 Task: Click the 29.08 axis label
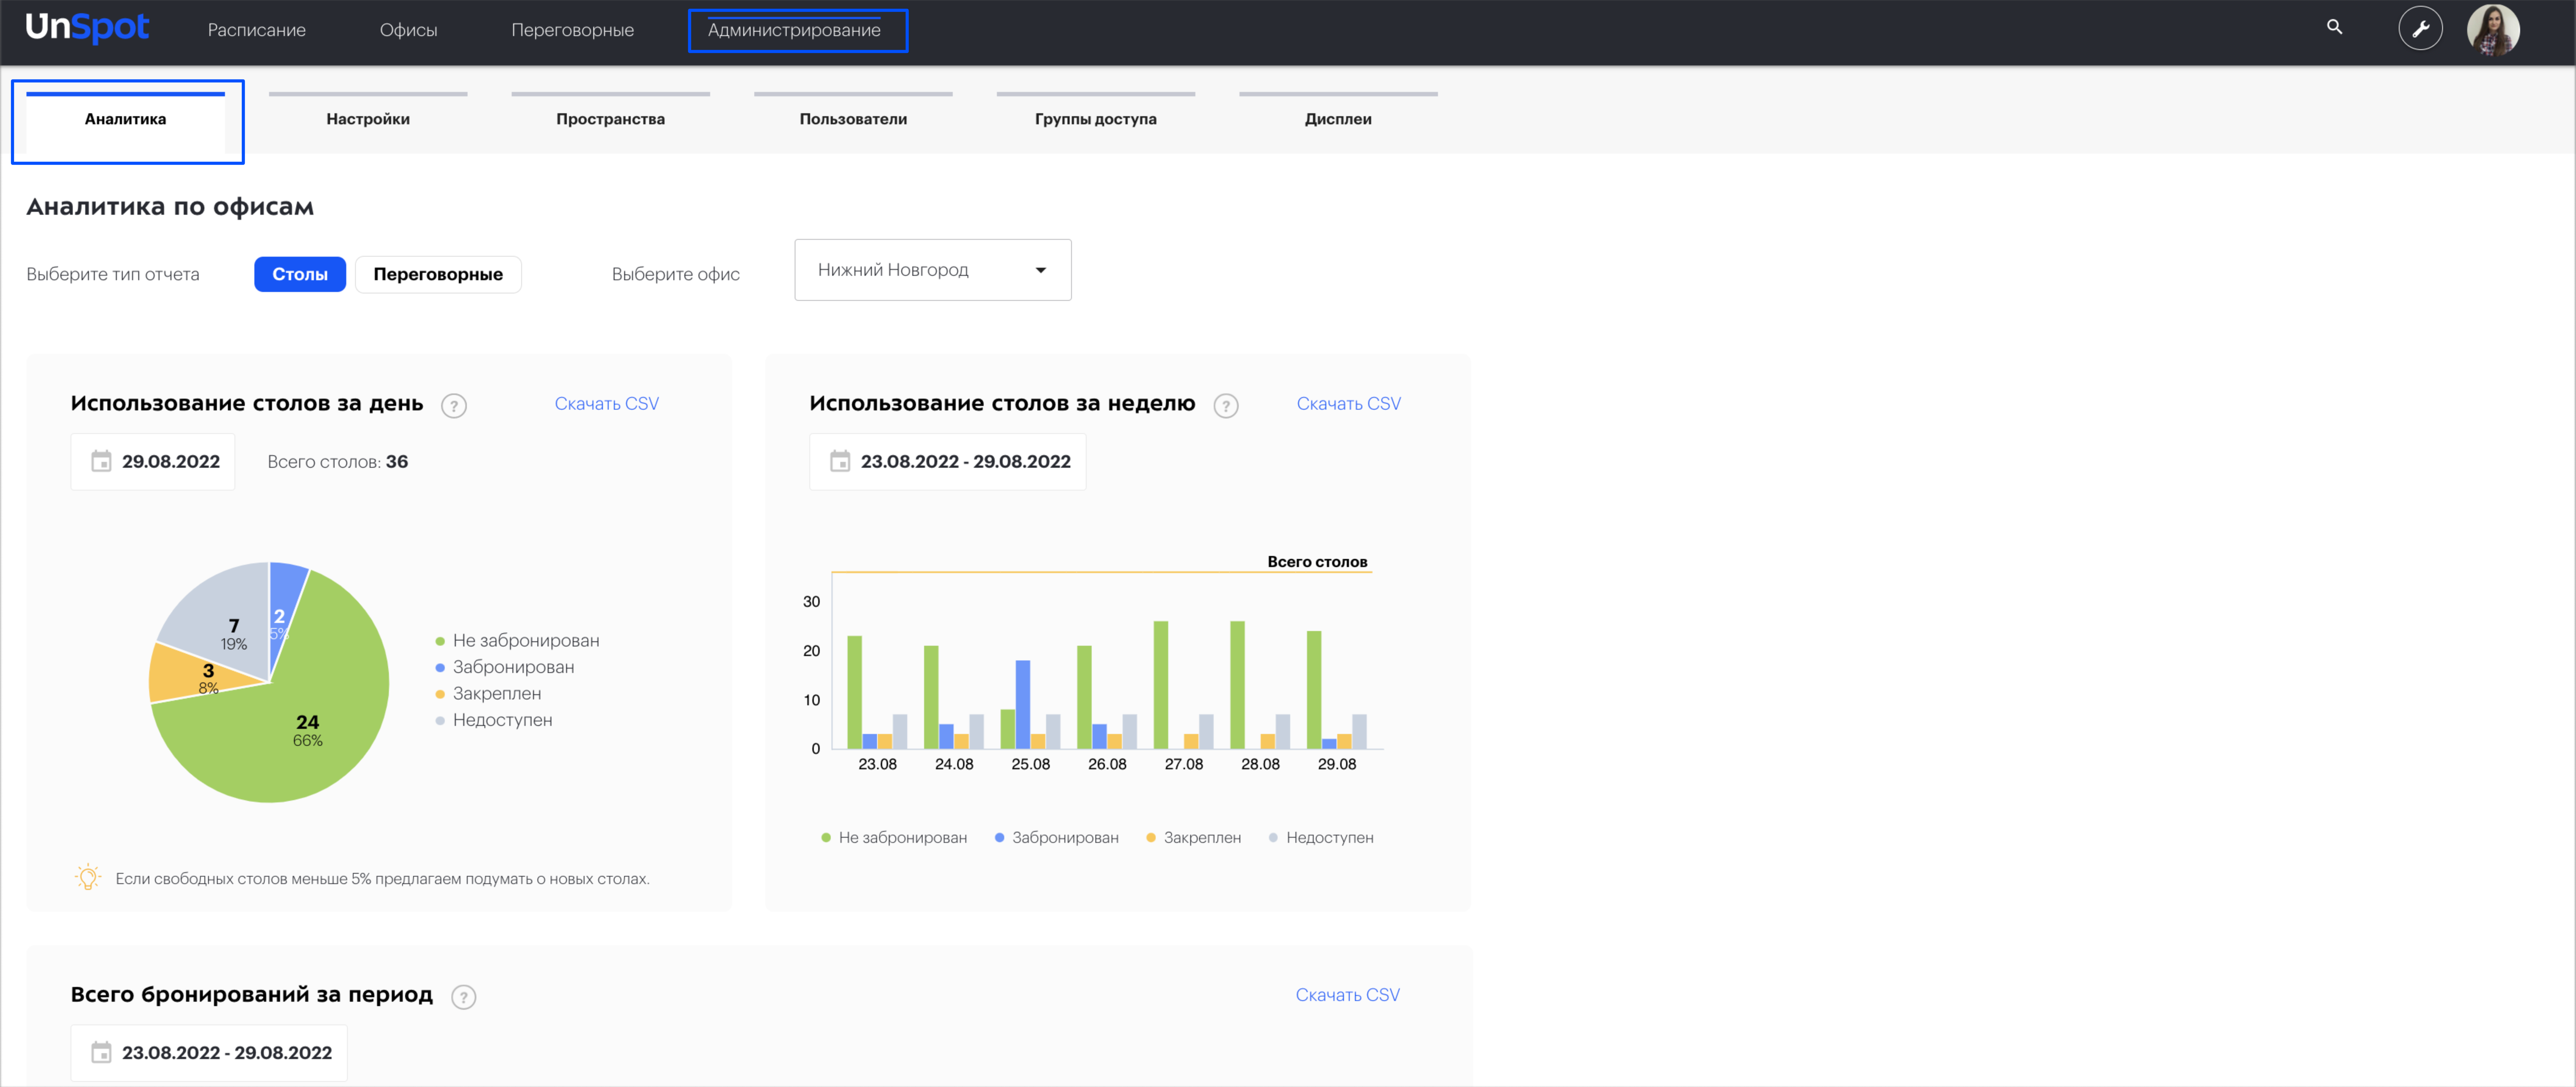coord(1336,764)
